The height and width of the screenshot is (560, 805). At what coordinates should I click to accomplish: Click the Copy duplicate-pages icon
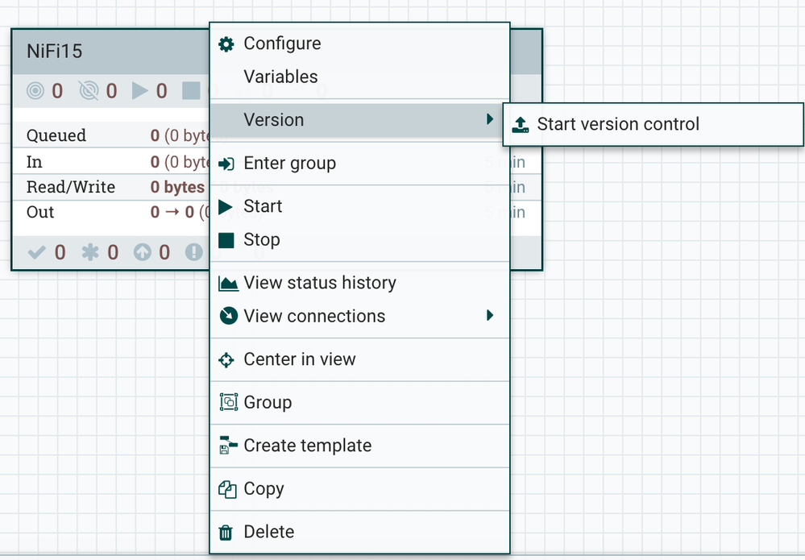[x=226, y=488]
